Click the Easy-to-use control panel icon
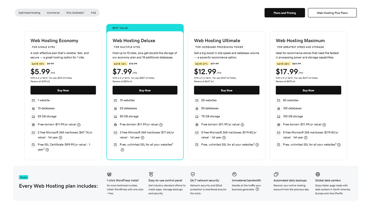This screenshot has width=371, height=209. [151, 174]
